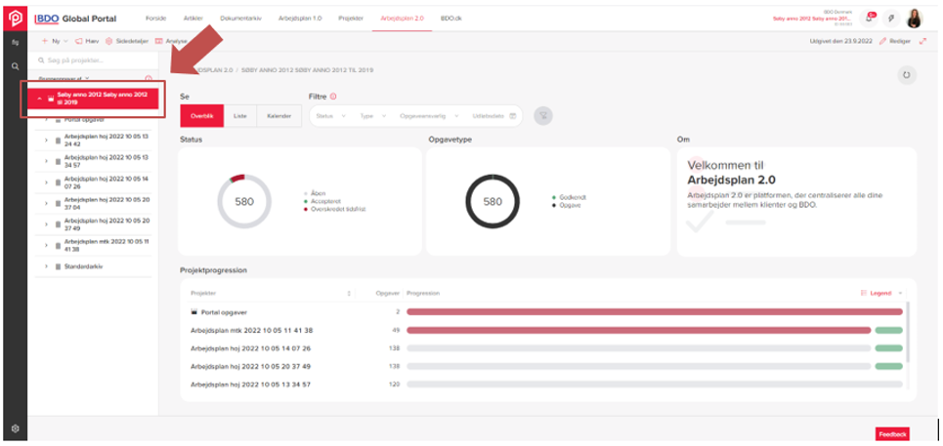Select Standardarkiv in the project tree

point(83,265)
